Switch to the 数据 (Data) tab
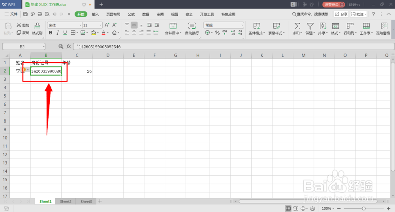Viewport: 395px width, 212px height. [146, 14]
